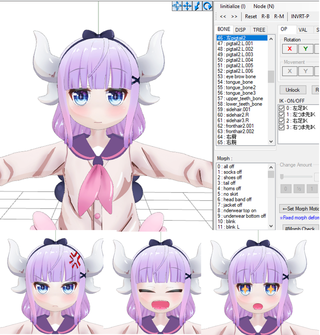Click the ←Set Morph Motion button

coord(300,209)
